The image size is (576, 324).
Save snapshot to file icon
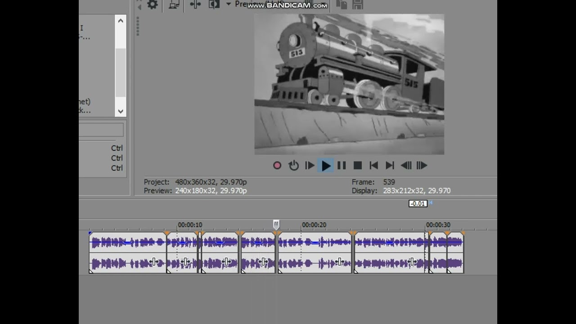coord(358,4)
